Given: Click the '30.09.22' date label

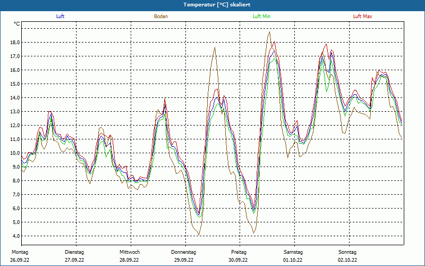Looking at the screenshot, I should coord(238,260).
